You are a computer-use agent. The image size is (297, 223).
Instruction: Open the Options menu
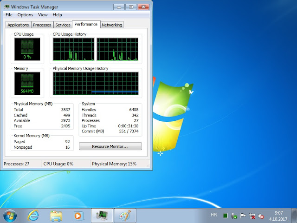pyautogui.click(x=25, y=15)
